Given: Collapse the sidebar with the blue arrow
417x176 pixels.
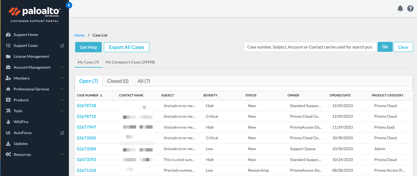Looking at the screenshot, I should click(x=69, y=5).
